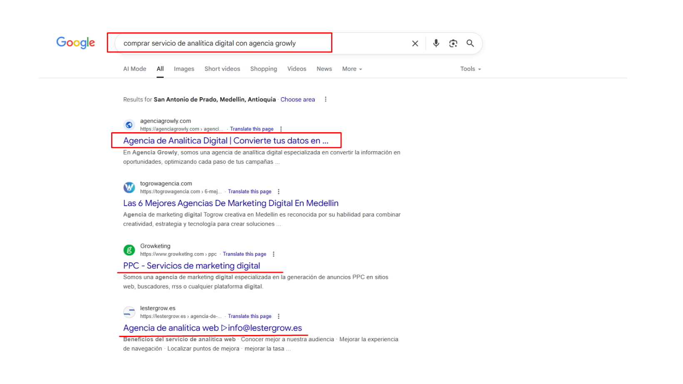Translate the togrowagencia.com page

pos(249,192)
